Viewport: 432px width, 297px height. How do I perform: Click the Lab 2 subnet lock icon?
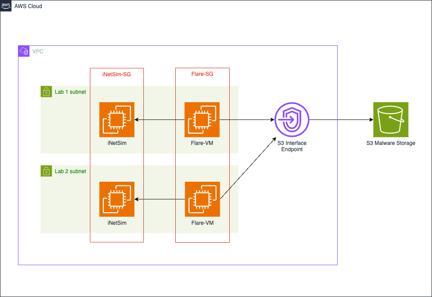46,171
